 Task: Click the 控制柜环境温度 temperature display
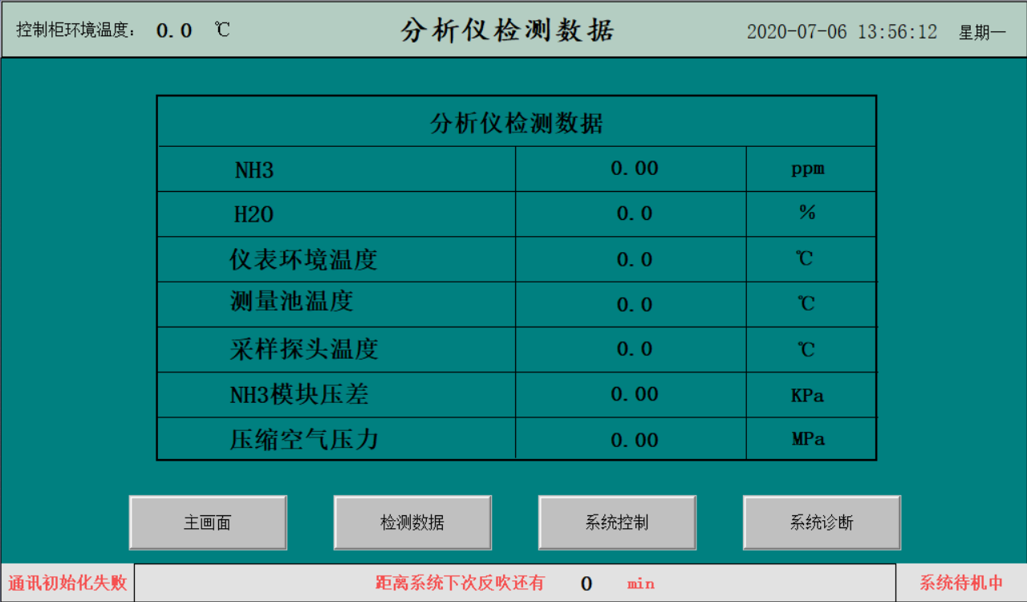tap(171, 30)
